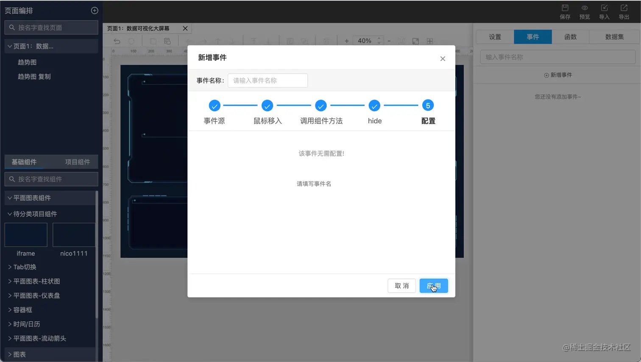Expand the 容器框 group
641x362 pixels.
10,310
